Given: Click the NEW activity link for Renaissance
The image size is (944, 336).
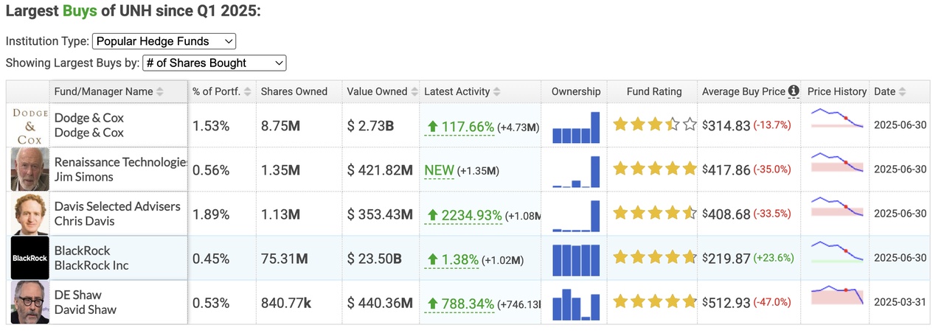Looking at the screenshot, I should pos(440,171).
